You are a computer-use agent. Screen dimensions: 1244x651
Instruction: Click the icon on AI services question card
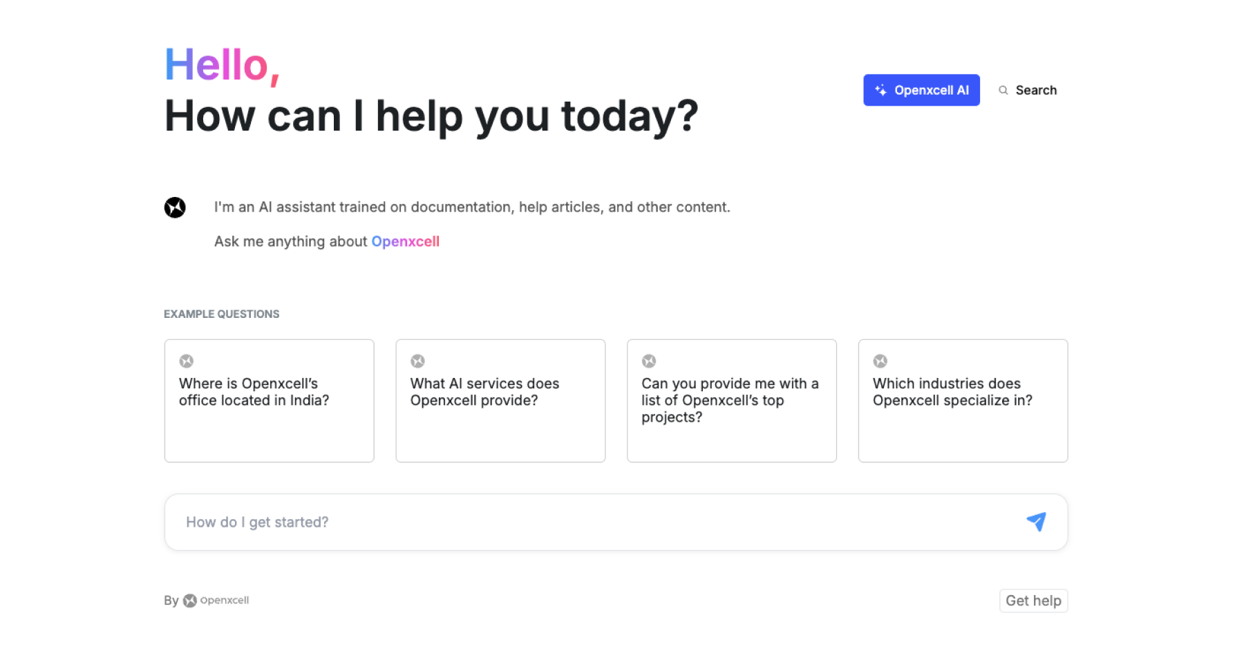(417, 361)
